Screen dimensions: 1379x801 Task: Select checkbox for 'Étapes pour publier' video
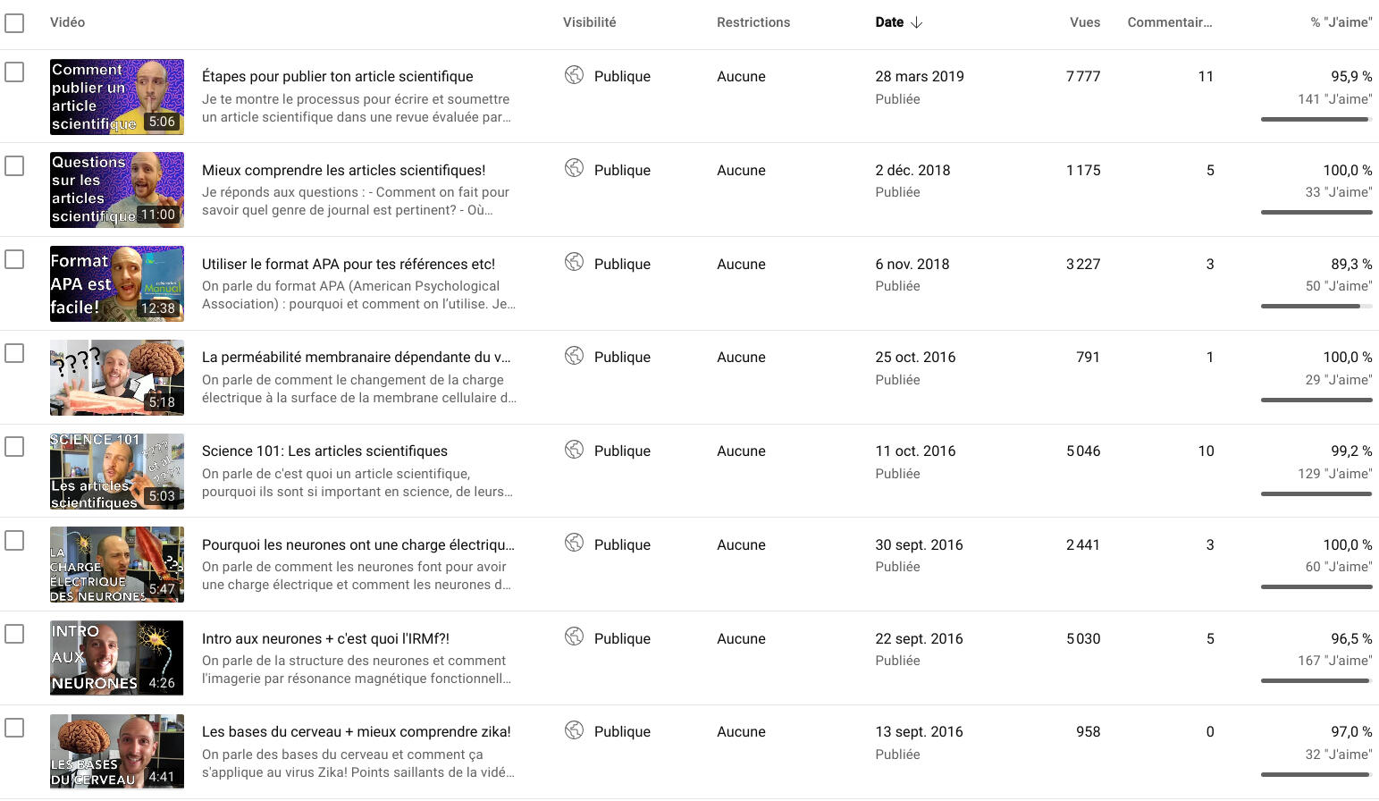14,72
